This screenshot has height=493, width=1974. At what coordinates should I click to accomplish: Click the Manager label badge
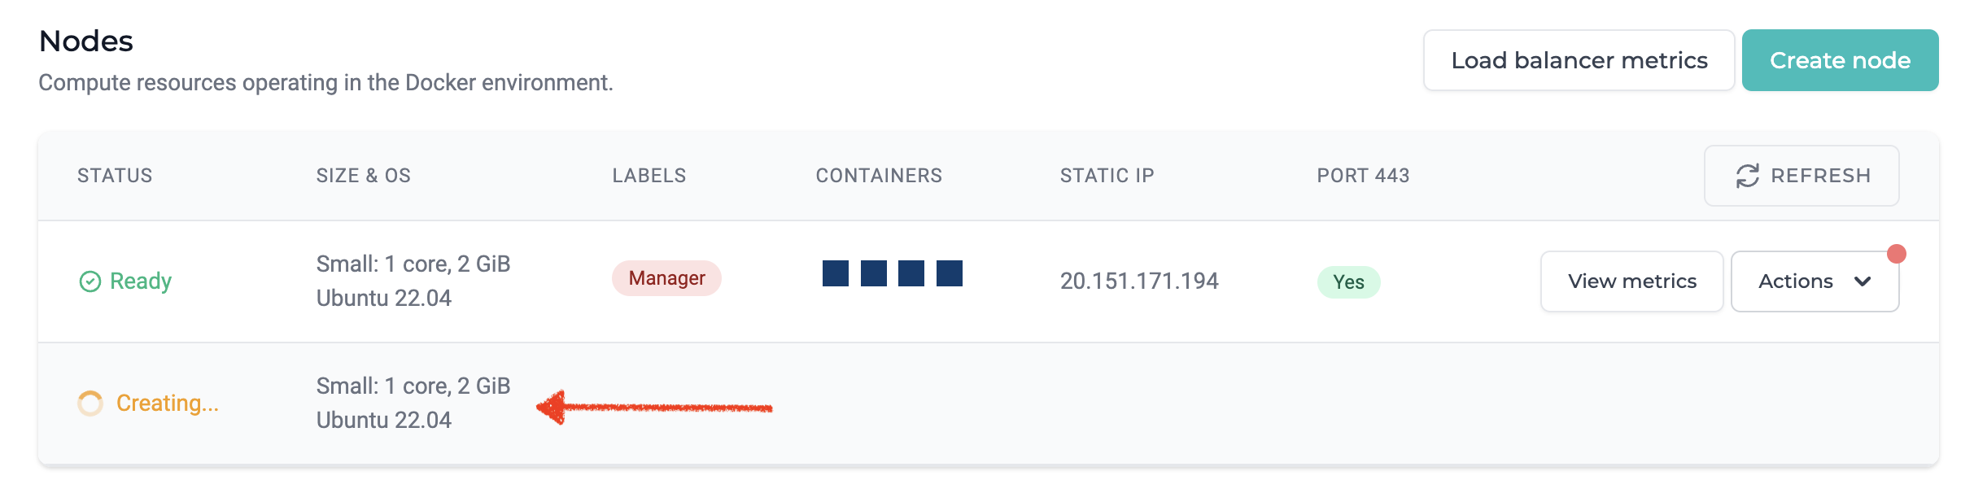tap(666, 278)
